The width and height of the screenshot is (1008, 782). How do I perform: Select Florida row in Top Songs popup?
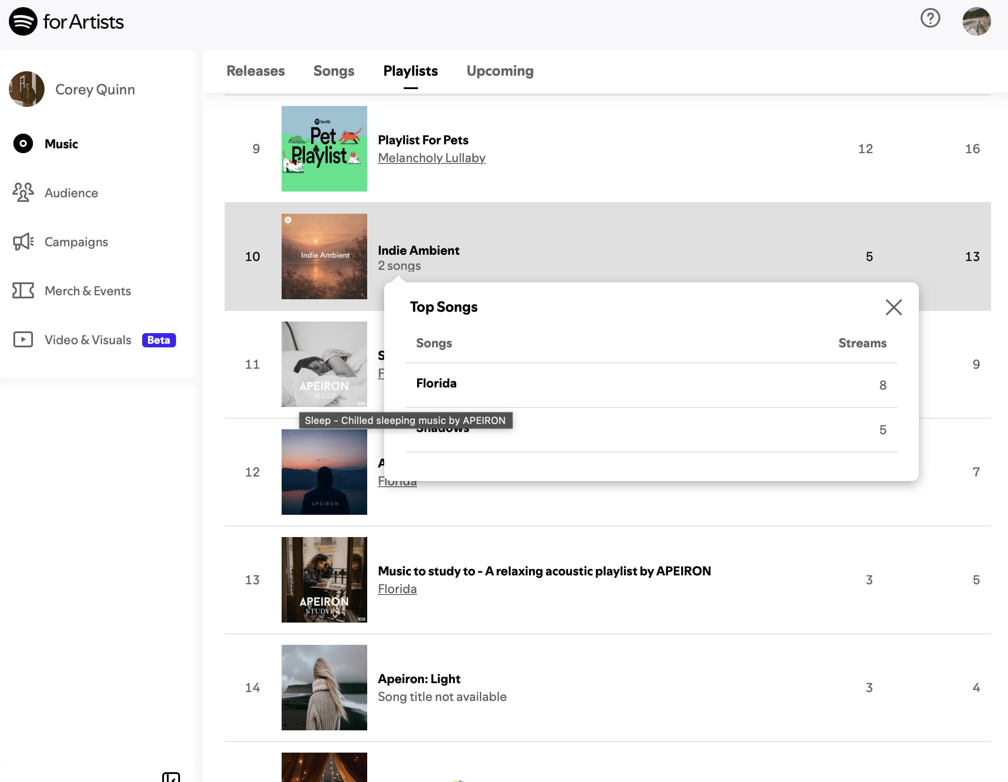[436, 383]
